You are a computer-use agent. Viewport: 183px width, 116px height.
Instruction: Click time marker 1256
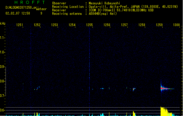pos(107,25)
